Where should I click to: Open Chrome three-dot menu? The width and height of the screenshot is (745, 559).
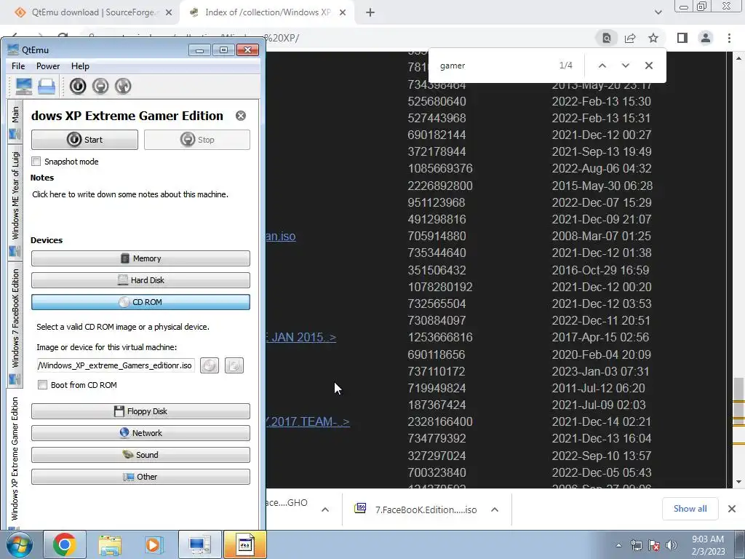tap(729, 38)
